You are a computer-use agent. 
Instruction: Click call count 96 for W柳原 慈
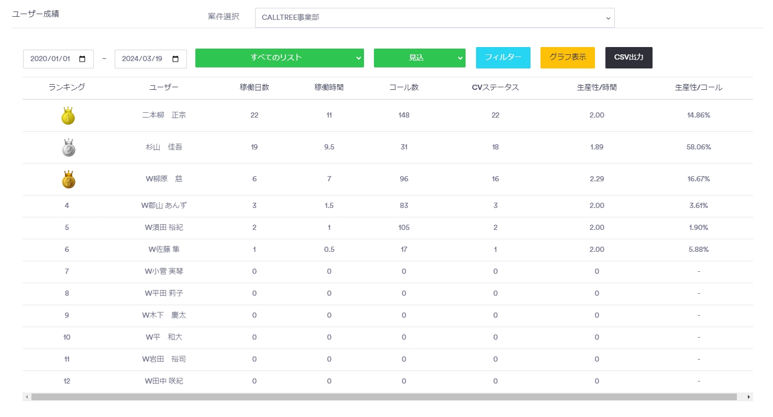point(404,179)
